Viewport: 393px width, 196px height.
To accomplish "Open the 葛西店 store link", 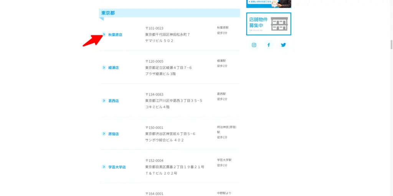I will 114,101.
